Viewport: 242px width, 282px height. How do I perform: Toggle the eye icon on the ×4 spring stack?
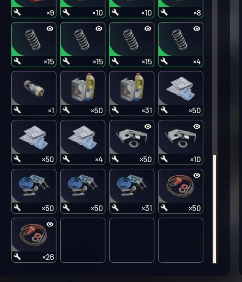[197, 29]
